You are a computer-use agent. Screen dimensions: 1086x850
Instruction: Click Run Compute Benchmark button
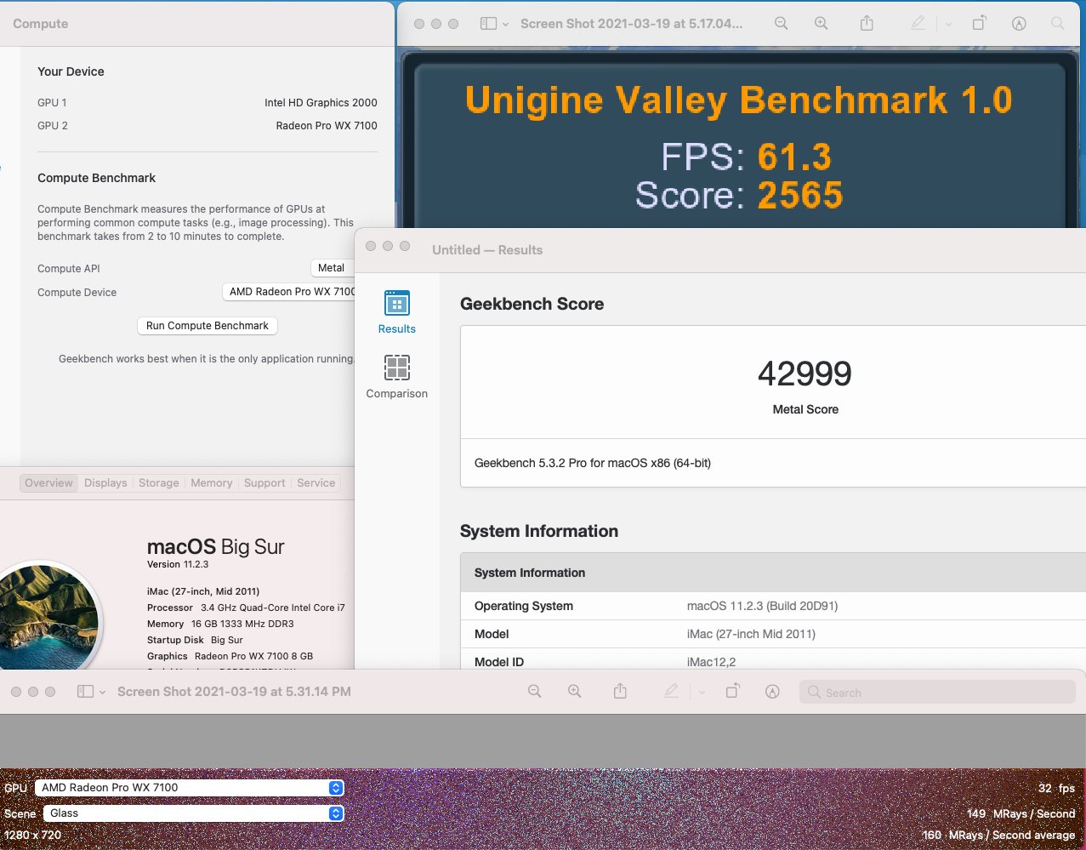pyautogui.click(x=208, y=326)
